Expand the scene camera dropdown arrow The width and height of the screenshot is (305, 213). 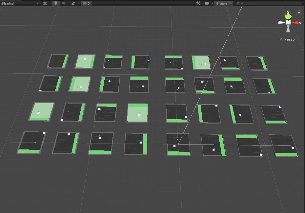[212, 4]
